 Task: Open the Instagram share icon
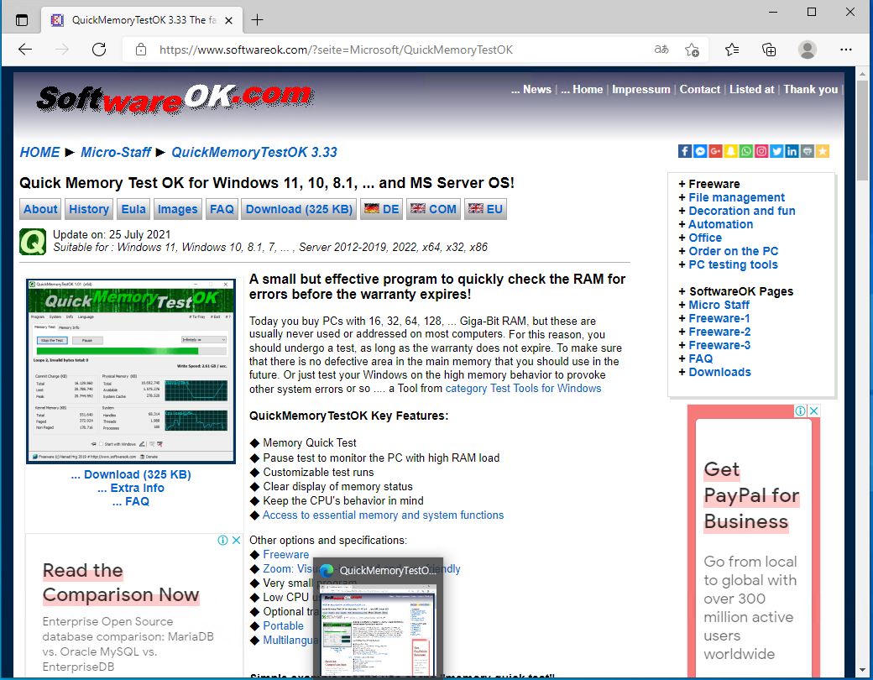coord(761,151)
